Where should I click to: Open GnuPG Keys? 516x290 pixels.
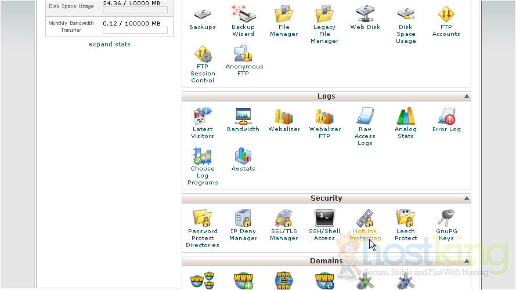tap(446, 219)
